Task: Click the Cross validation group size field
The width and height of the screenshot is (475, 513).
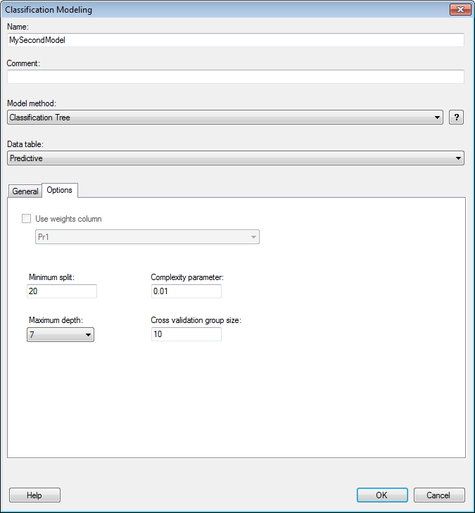Action: pos(186,334)
